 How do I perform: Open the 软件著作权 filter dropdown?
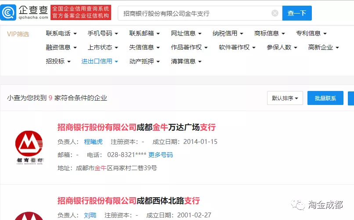click(237, 47)
